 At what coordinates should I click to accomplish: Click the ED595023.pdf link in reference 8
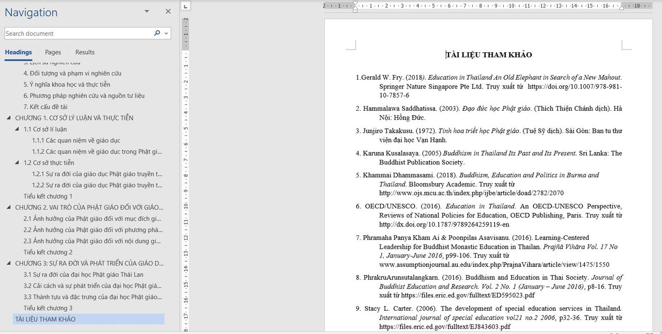pos(468,295)
